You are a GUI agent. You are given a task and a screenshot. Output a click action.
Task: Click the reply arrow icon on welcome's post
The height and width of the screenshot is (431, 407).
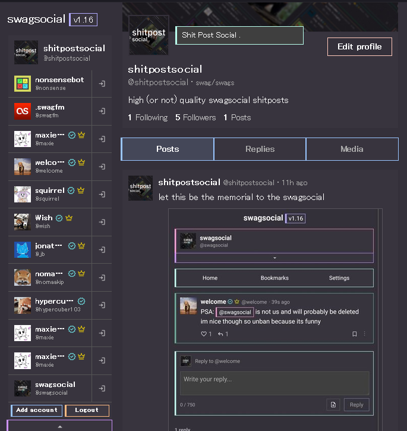coord(220,334)
